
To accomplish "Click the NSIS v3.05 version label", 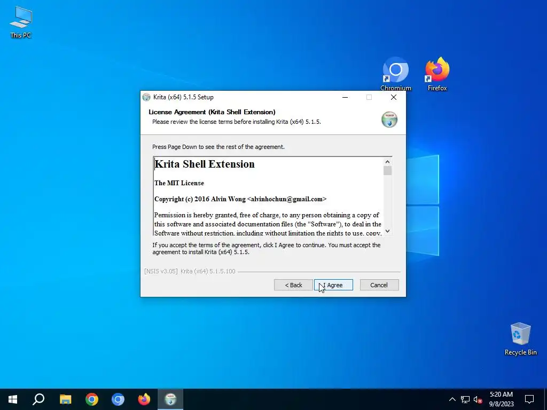I will coord(190,271).
